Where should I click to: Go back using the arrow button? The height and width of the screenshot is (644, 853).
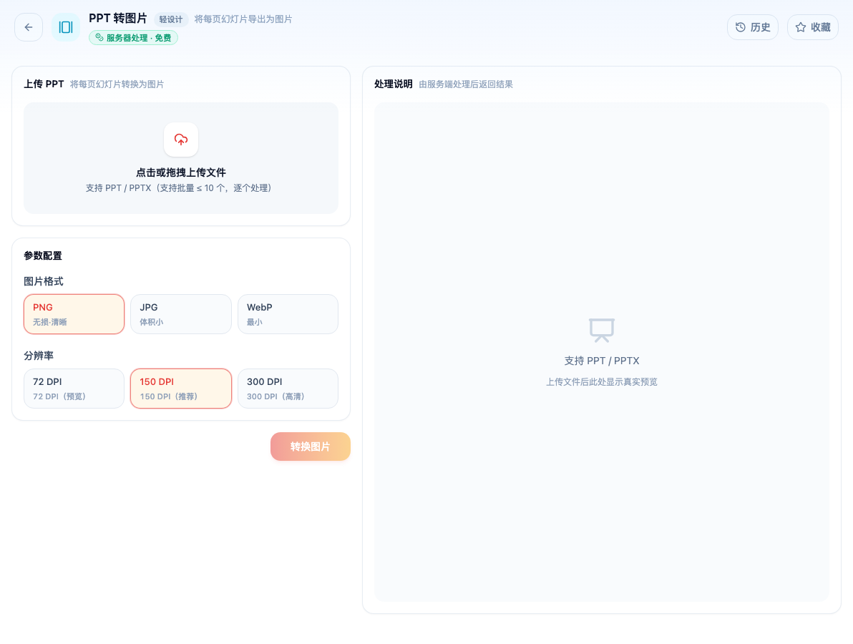tap(29, 27)
